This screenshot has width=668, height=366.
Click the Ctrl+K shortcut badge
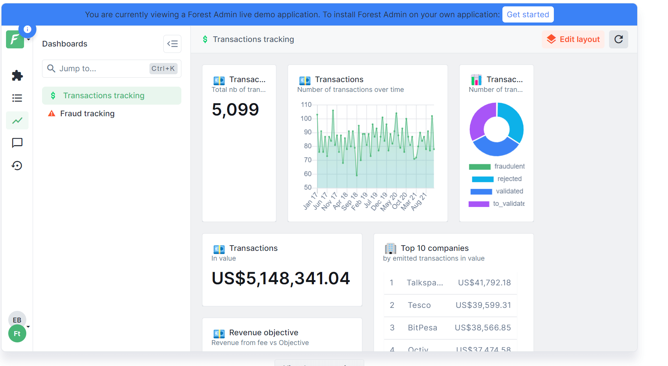[163, 69]
